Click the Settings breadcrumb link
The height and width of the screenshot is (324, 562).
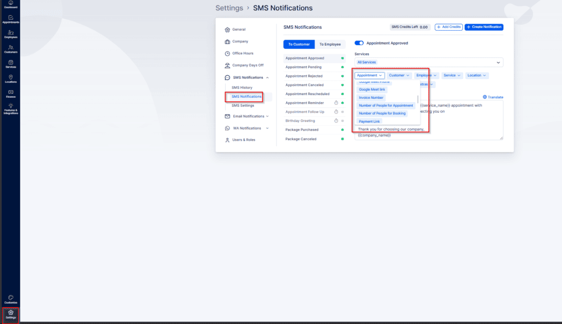coord(229,8)
